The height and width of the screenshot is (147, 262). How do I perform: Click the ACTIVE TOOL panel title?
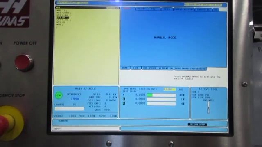pos(208,89)
